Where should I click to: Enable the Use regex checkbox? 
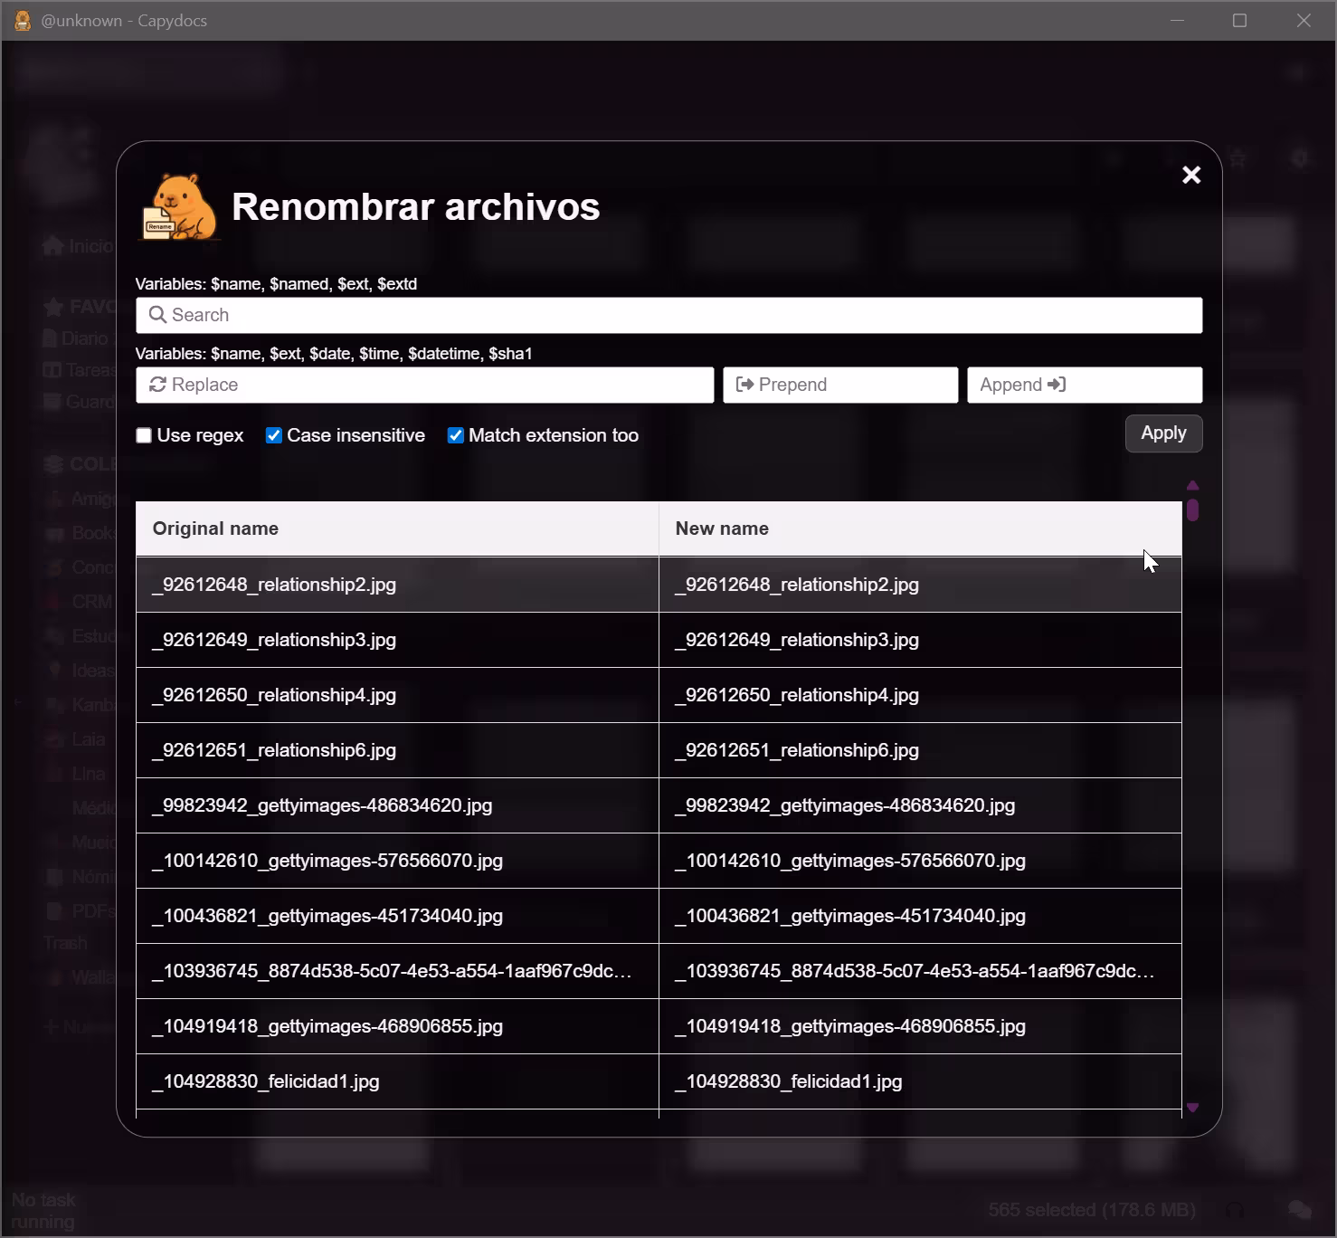click(x=144, y=435)
